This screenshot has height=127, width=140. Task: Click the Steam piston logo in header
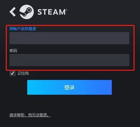(27, 12)
